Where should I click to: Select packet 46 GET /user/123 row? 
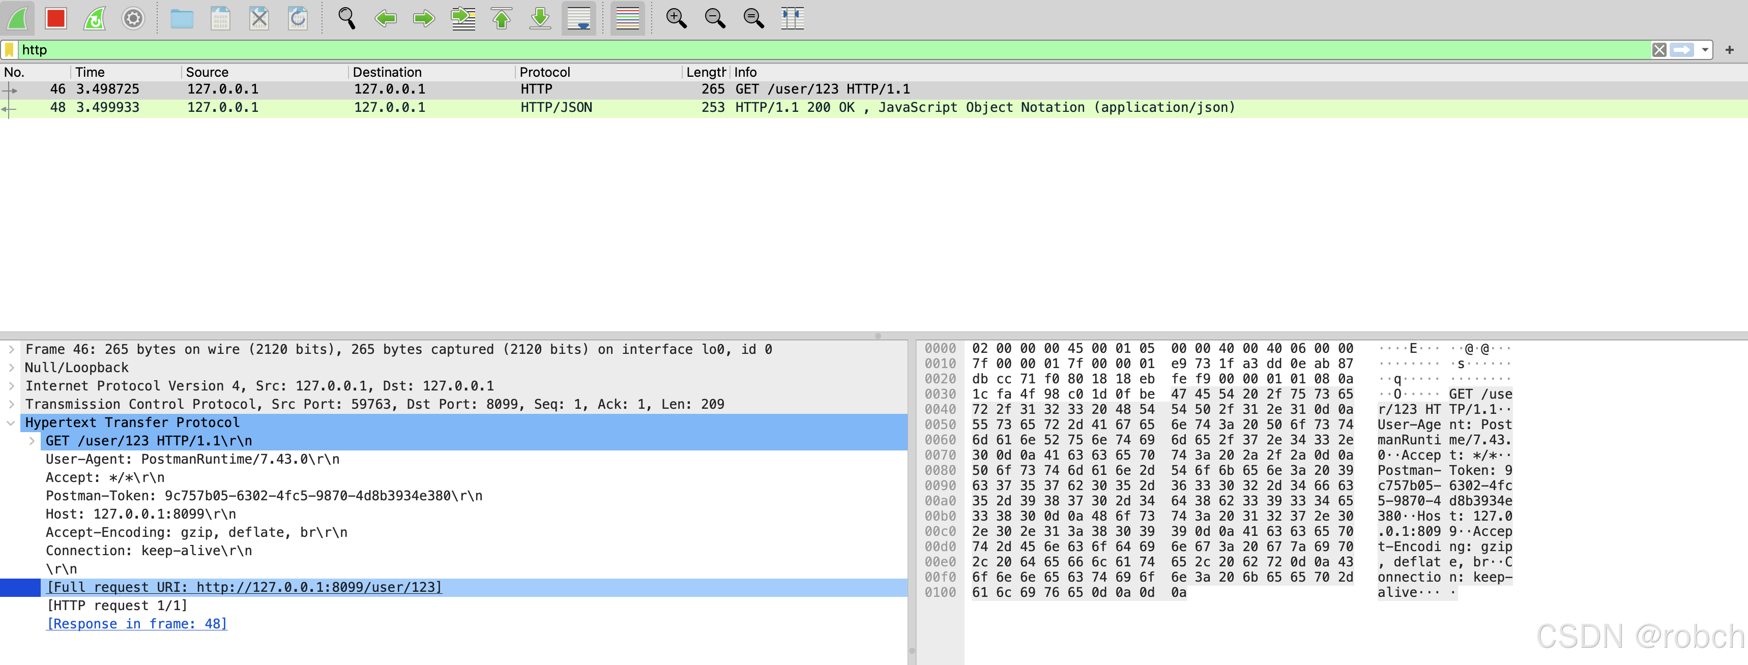[874, 89]
